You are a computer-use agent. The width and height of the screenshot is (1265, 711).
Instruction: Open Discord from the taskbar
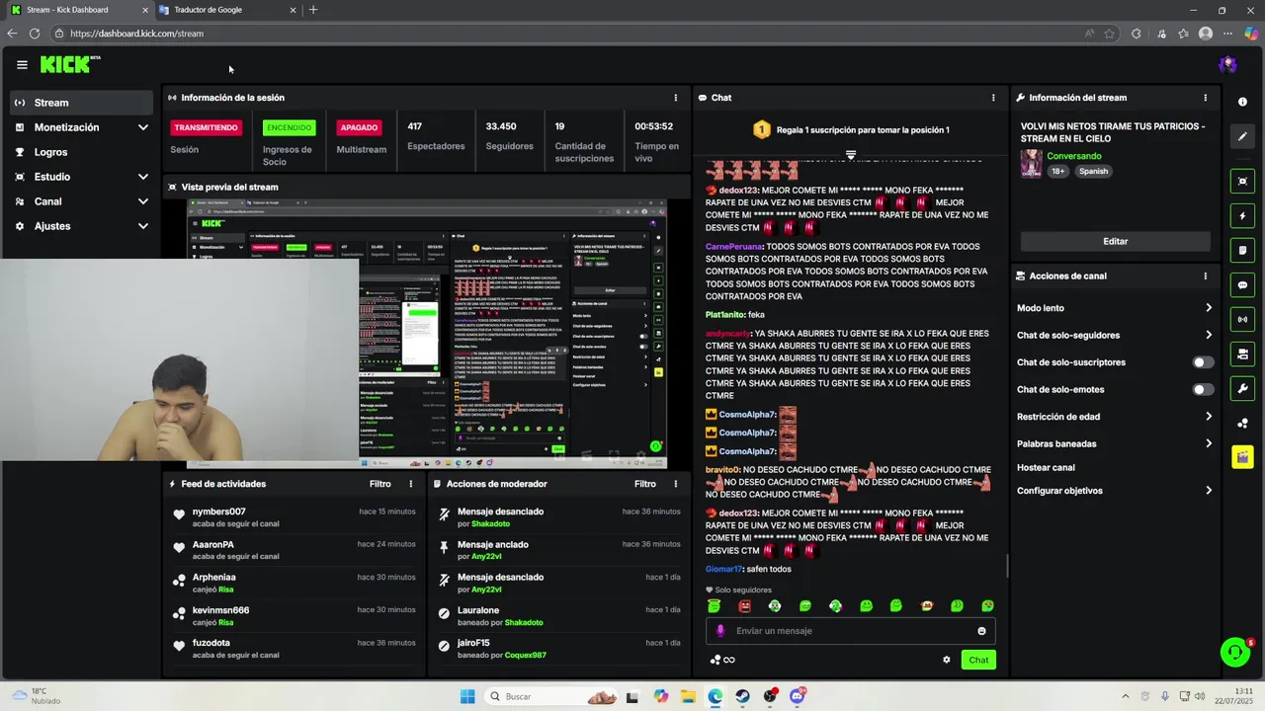click(797, 696)
